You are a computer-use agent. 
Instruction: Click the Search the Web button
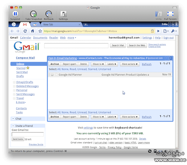tap(137, 45)
